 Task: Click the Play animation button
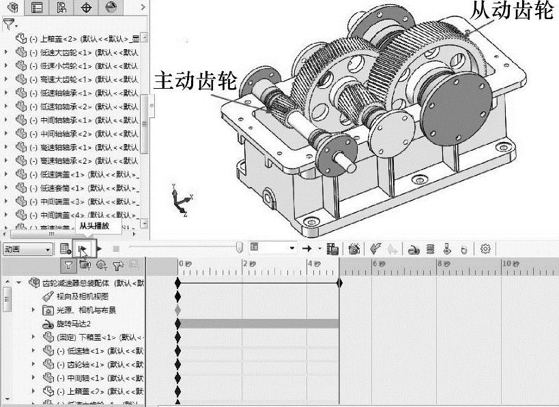100,249
